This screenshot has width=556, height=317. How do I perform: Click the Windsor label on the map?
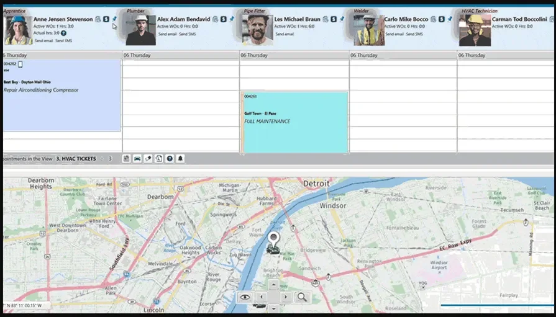tap(332, 205)
